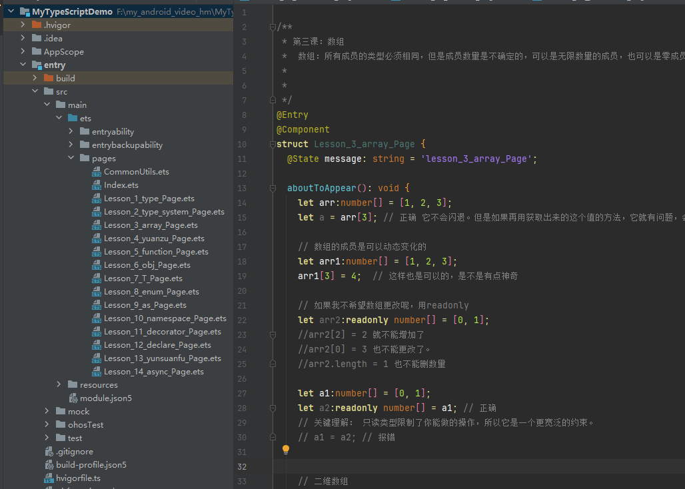Click the ETS file icon of CommonUtils.ets
685x489 pixels.
tap(97, 172)
